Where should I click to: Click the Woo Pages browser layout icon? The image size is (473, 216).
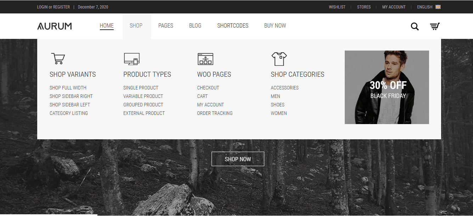(205, 59)
